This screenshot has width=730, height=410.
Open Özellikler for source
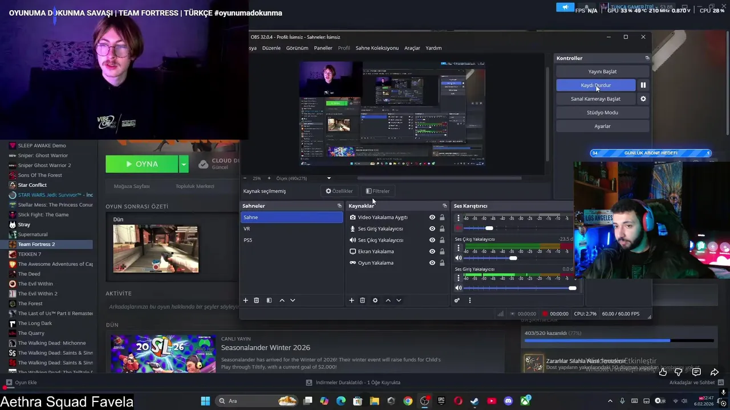click(x=339, y=191)
